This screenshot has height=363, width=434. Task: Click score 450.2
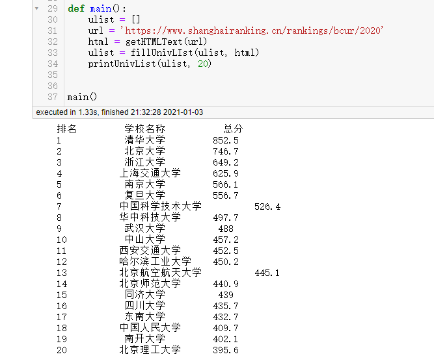pos(226,262)
